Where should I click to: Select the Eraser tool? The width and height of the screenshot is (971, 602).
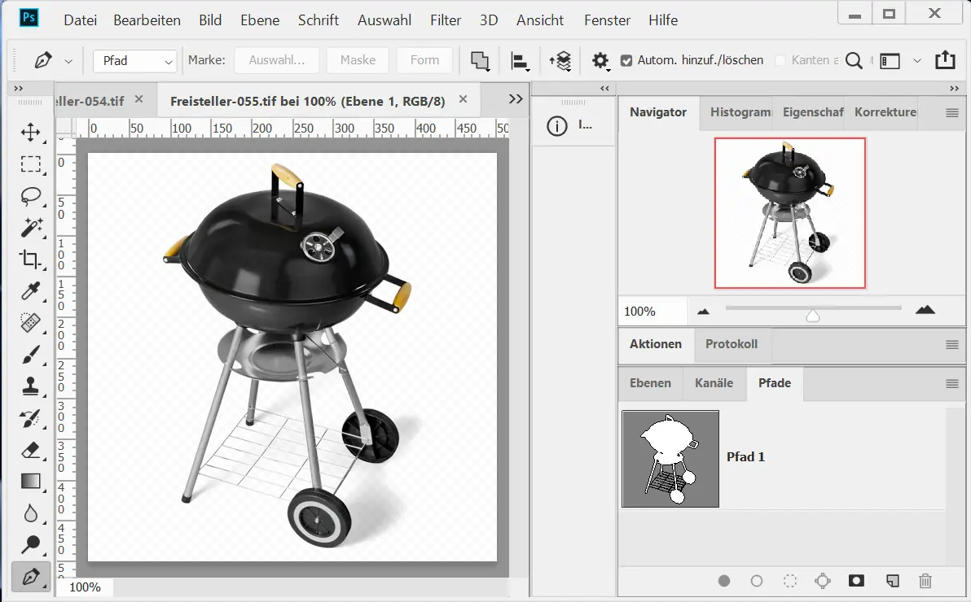point(30,450)
